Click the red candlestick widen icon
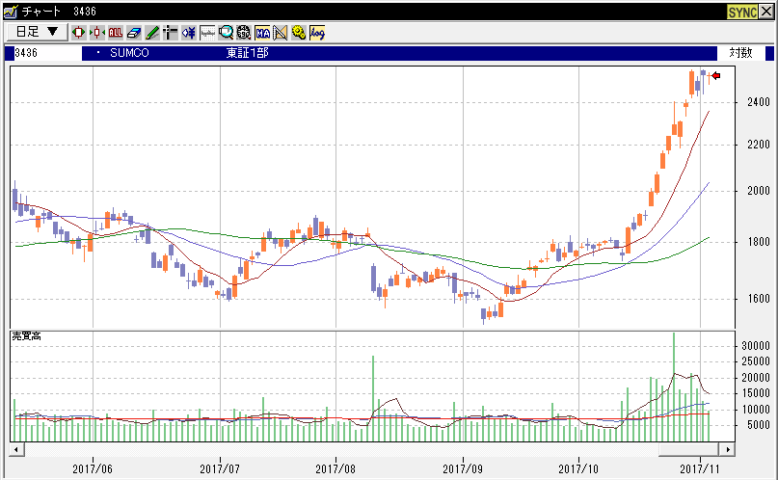The width and height of the screenshot is (778, 480). pos(79,32)
